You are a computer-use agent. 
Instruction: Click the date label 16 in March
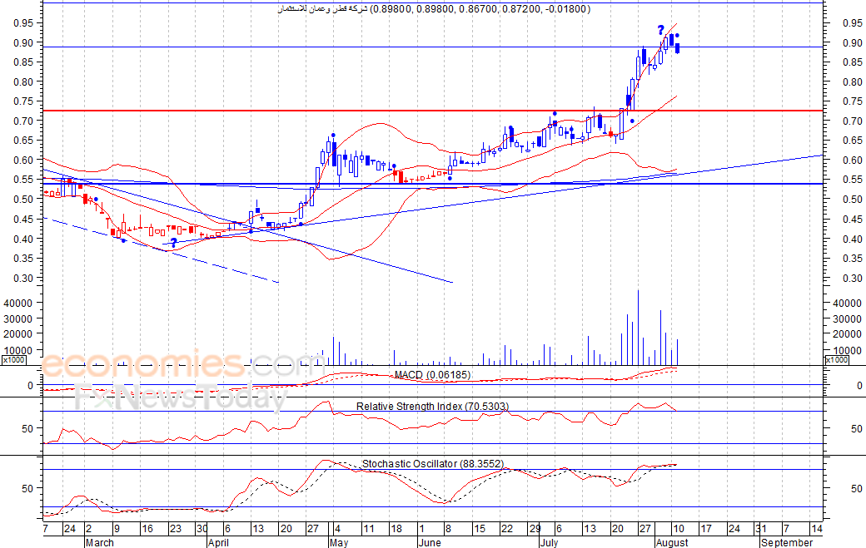tap(147, 529)
